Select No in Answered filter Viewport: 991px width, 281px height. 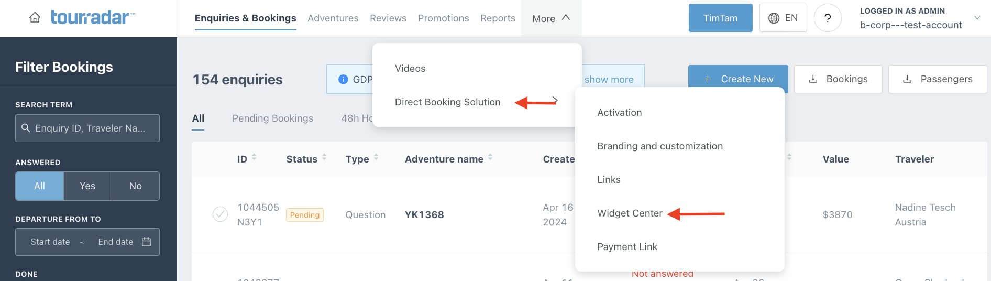[136, 186]
